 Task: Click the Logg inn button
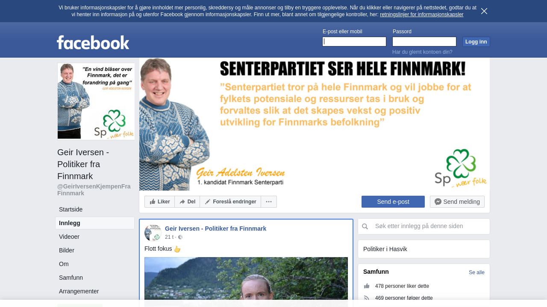(476, 42)
